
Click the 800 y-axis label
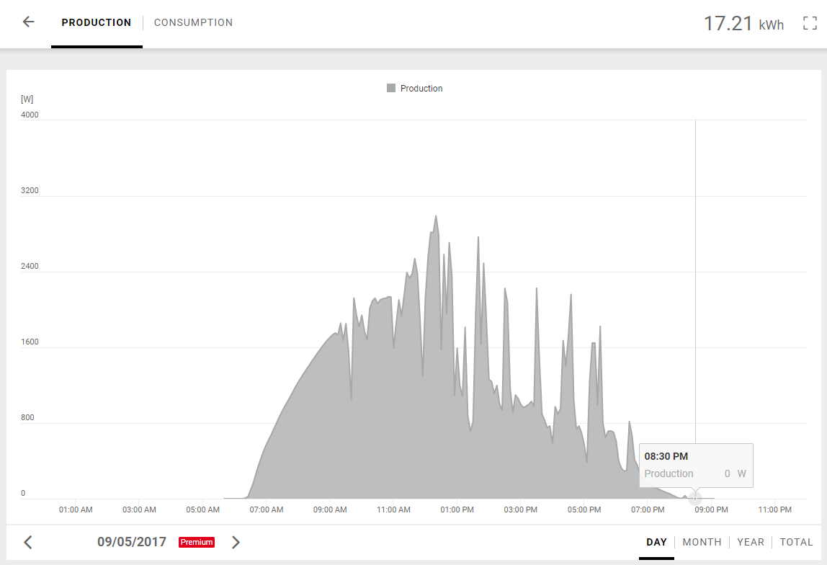27,418
